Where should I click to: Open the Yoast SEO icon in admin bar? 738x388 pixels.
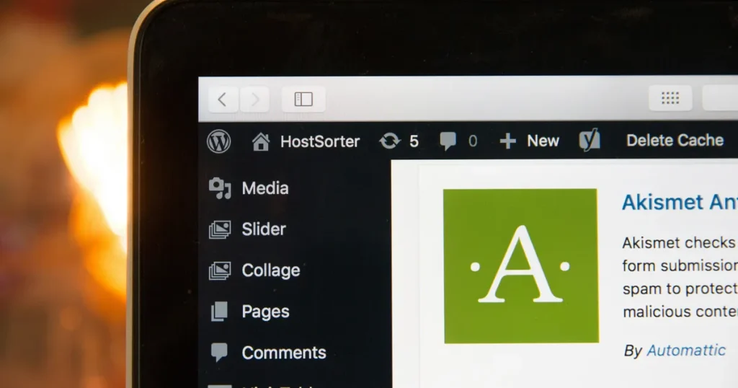pos(590,141)
